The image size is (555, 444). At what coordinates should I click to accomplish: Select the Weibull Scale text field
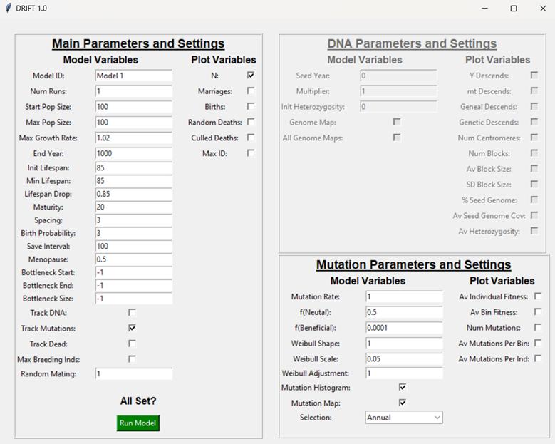point(404,358)
